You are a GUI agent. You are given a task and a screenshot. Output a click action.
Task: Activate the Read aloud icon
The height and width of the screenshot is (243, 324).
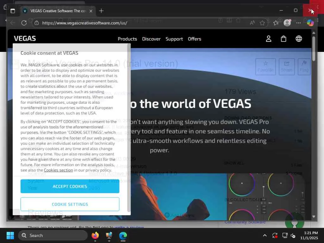coord(252,23)
